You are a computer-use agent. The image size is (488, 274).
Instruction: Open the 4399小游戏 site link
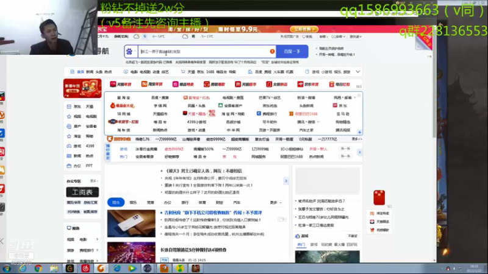click(196, 122)
